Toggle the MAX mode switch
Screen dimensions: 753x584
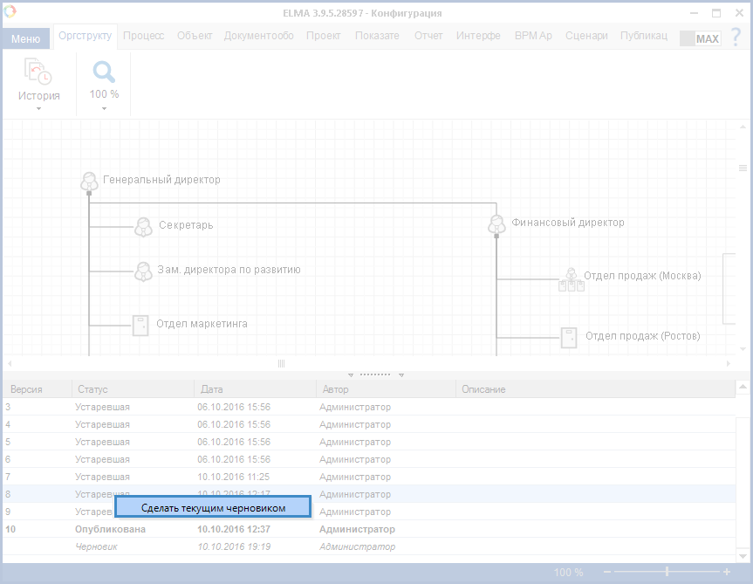[700, 38]
